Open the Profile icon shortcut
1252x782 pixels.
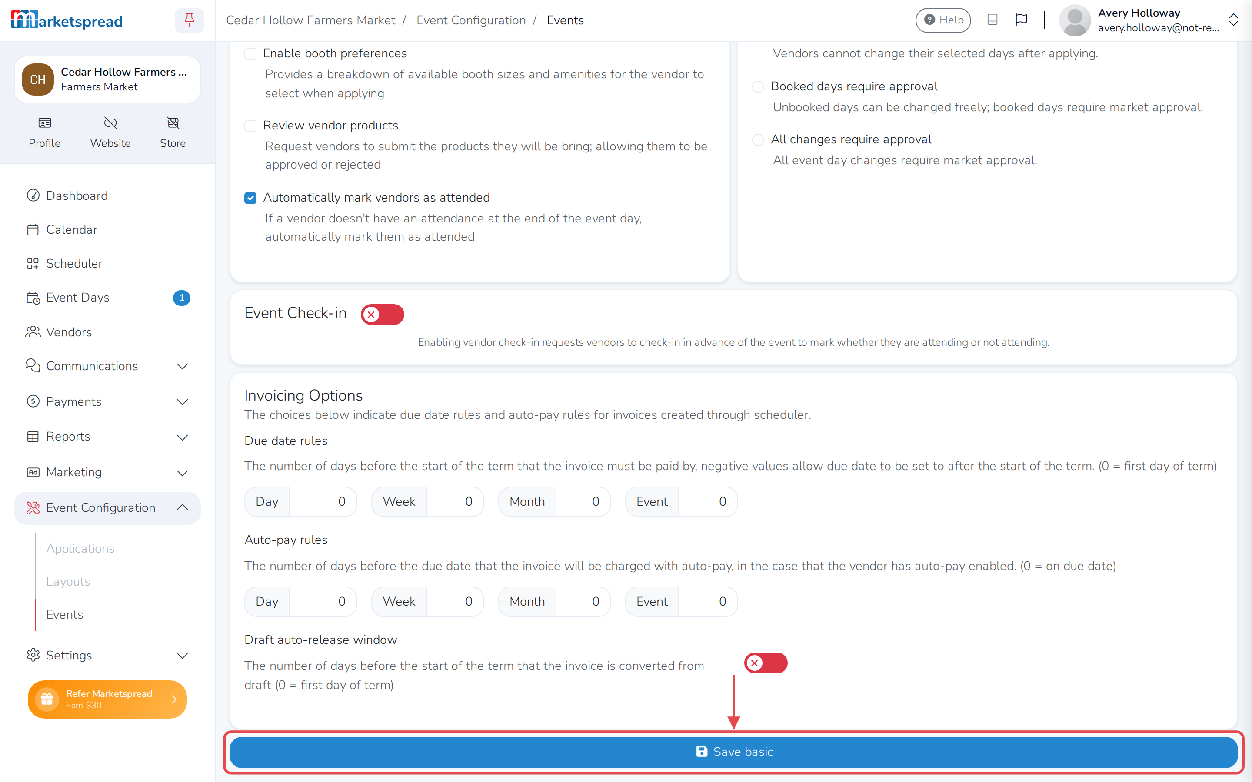tap(44, 133)
